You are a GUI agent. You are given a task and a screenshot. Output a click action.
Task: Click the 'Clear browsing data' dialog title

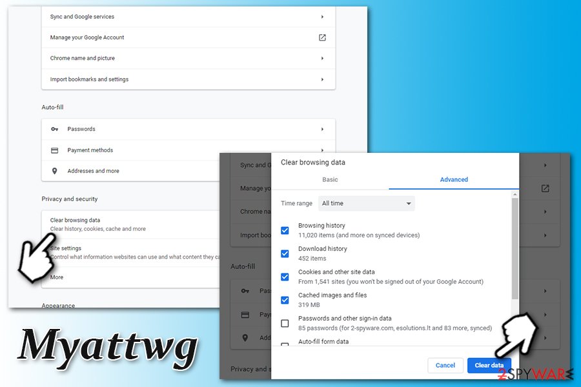pos(313,162)
